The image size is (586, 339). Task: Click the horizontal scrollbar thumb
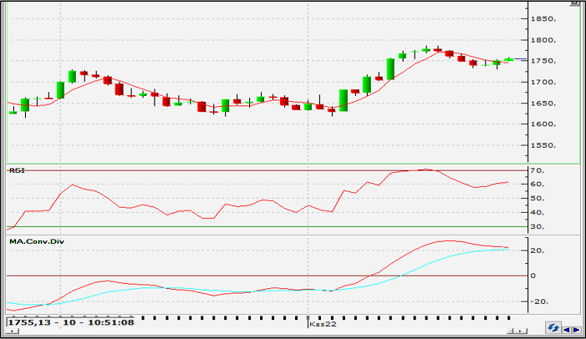coord(510,331)
